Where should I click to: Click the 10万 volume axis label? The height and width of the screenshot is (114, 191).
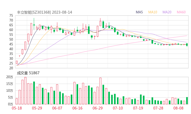click(10, 91)
